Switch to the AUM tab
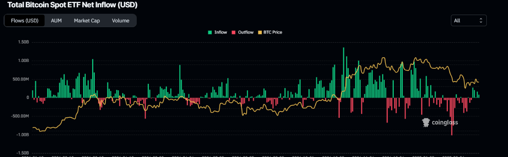 click(56, 21)
